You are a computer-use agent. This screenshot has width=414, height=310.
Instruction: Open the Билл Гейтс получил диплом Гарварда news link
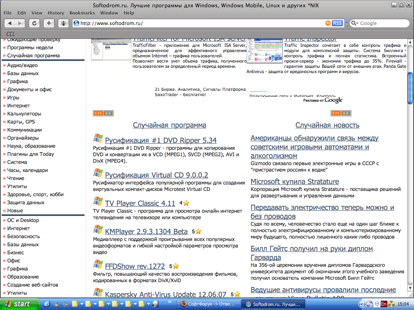coord(312,253)
